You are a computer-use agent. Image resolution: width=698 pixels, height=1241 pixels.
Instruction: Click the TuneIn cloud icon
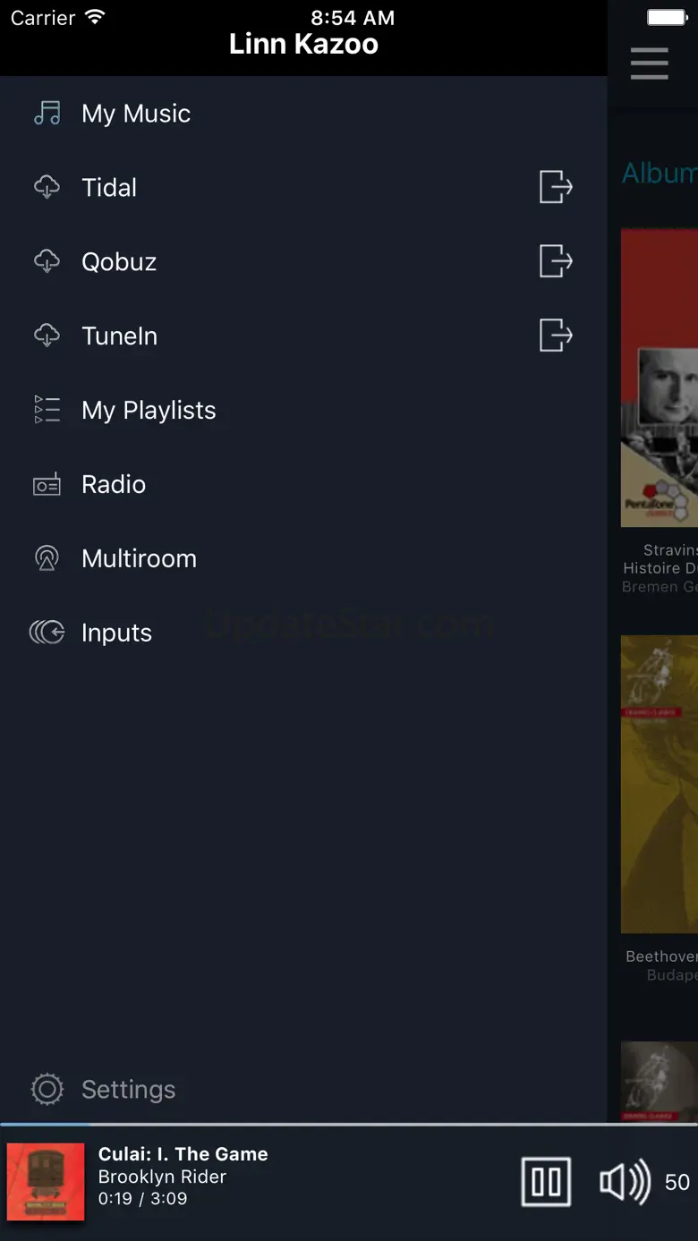click(47, 336)
